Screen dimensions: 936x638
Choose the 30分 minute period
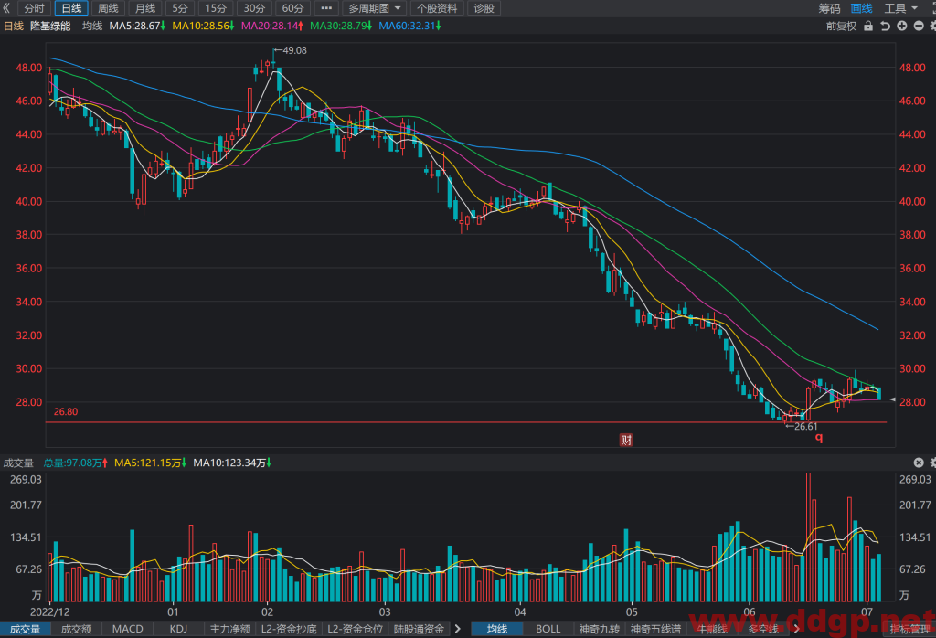(254, 7)
